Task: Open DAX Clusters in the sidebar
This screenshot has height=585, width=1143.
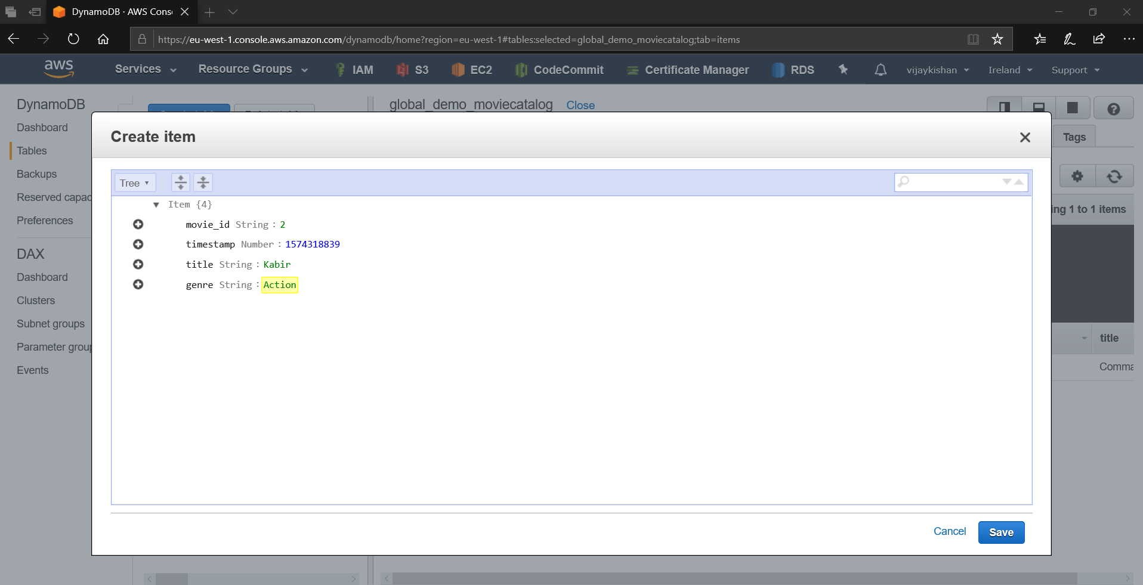Action: [36, 301]
